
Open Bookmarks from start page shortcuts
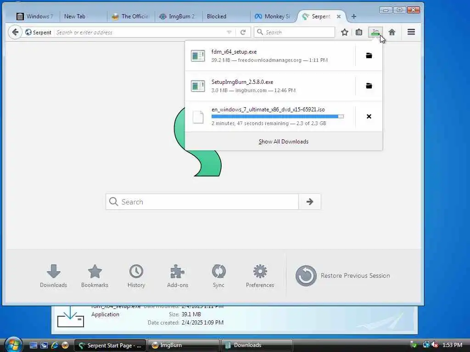tap(95, 276)
